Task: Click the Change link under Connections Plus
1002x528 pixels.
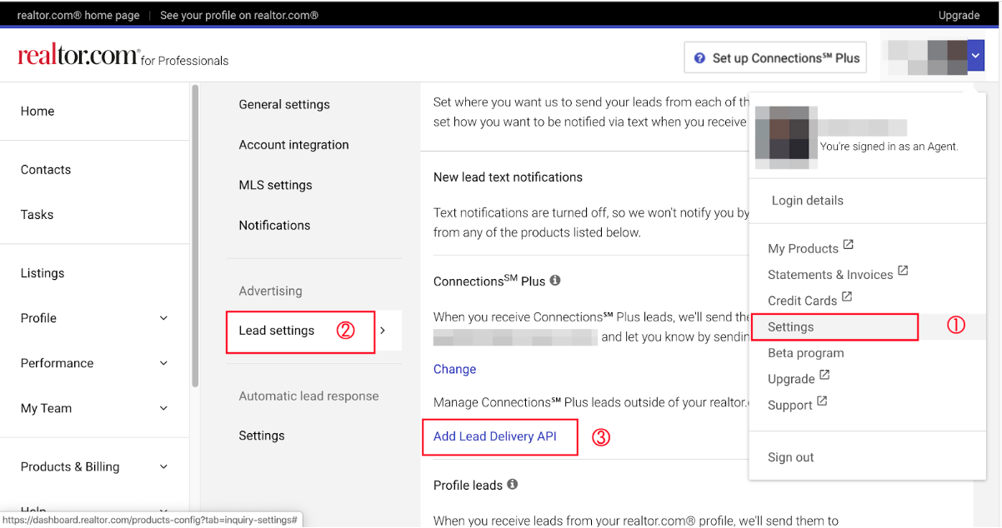Action: [x=454, y=369]
